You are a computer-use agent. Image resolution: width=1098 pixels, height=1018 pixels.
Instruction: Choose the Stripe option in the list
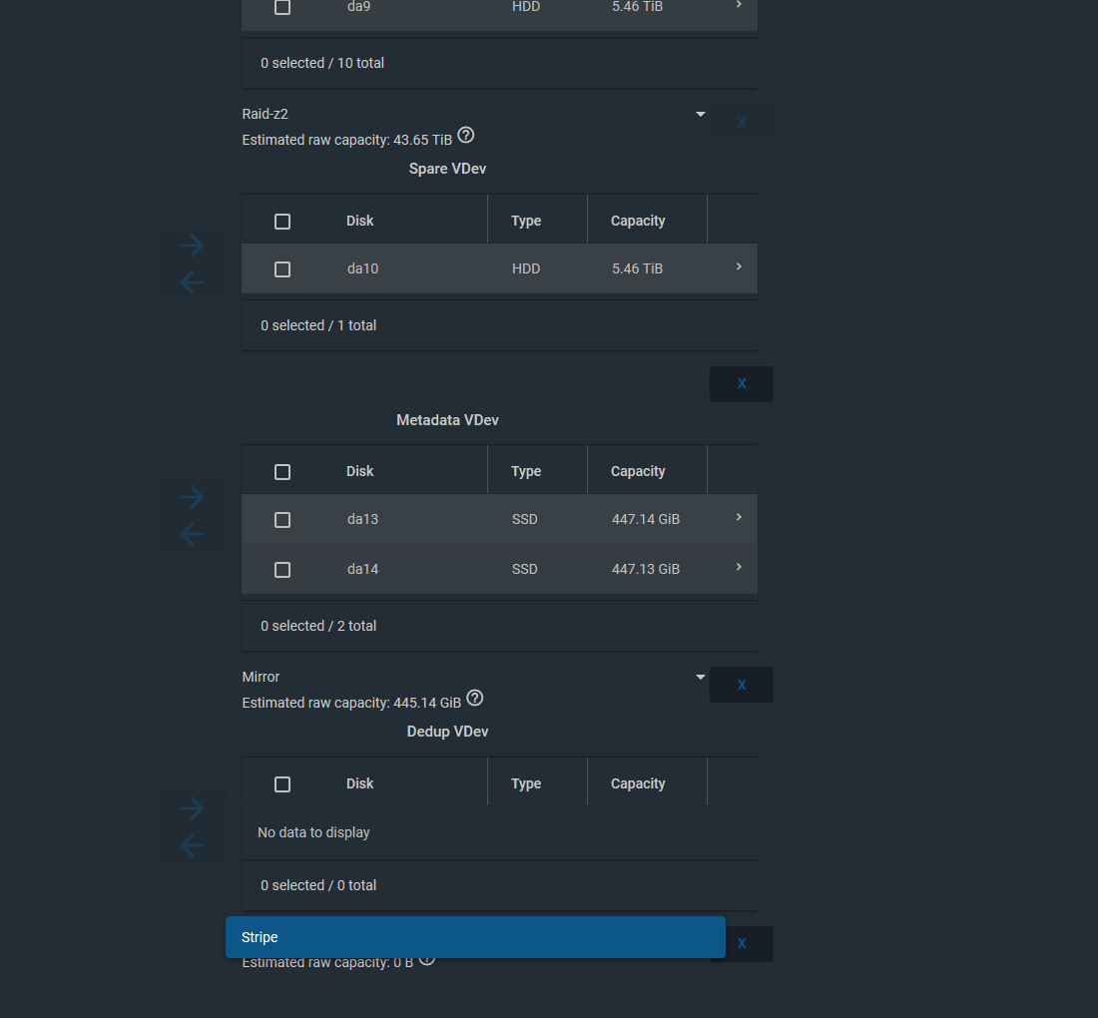tap(475, 937)
